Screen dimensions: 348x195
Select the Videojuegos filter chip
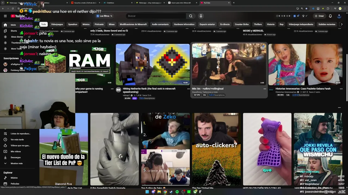[x=57, y=24]
